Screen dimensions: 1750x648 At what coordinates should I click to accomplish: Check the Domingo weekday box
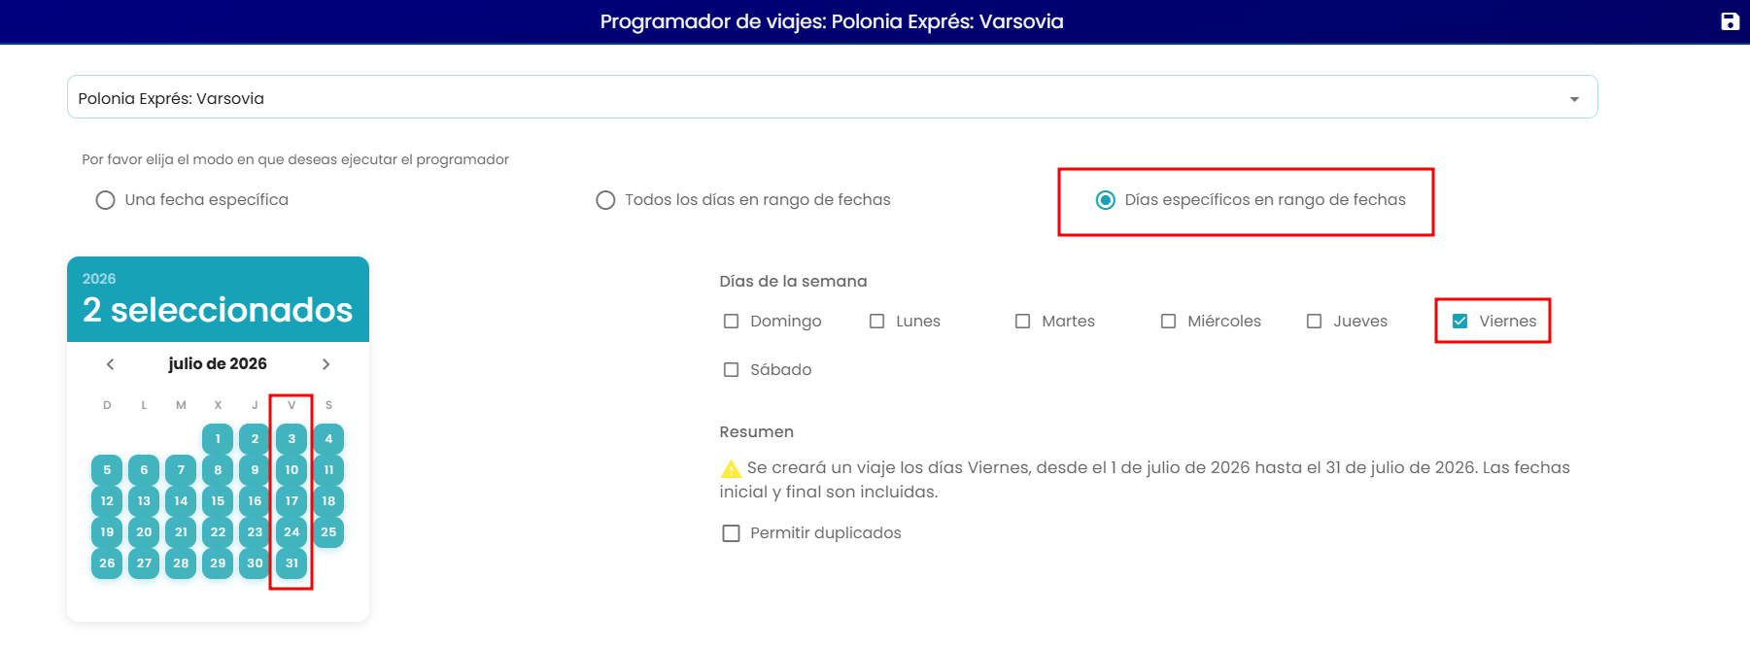point(731,322)
